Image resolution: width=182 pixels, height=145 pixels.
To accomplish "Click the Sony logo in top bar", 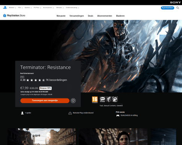I will click(175, 2).
